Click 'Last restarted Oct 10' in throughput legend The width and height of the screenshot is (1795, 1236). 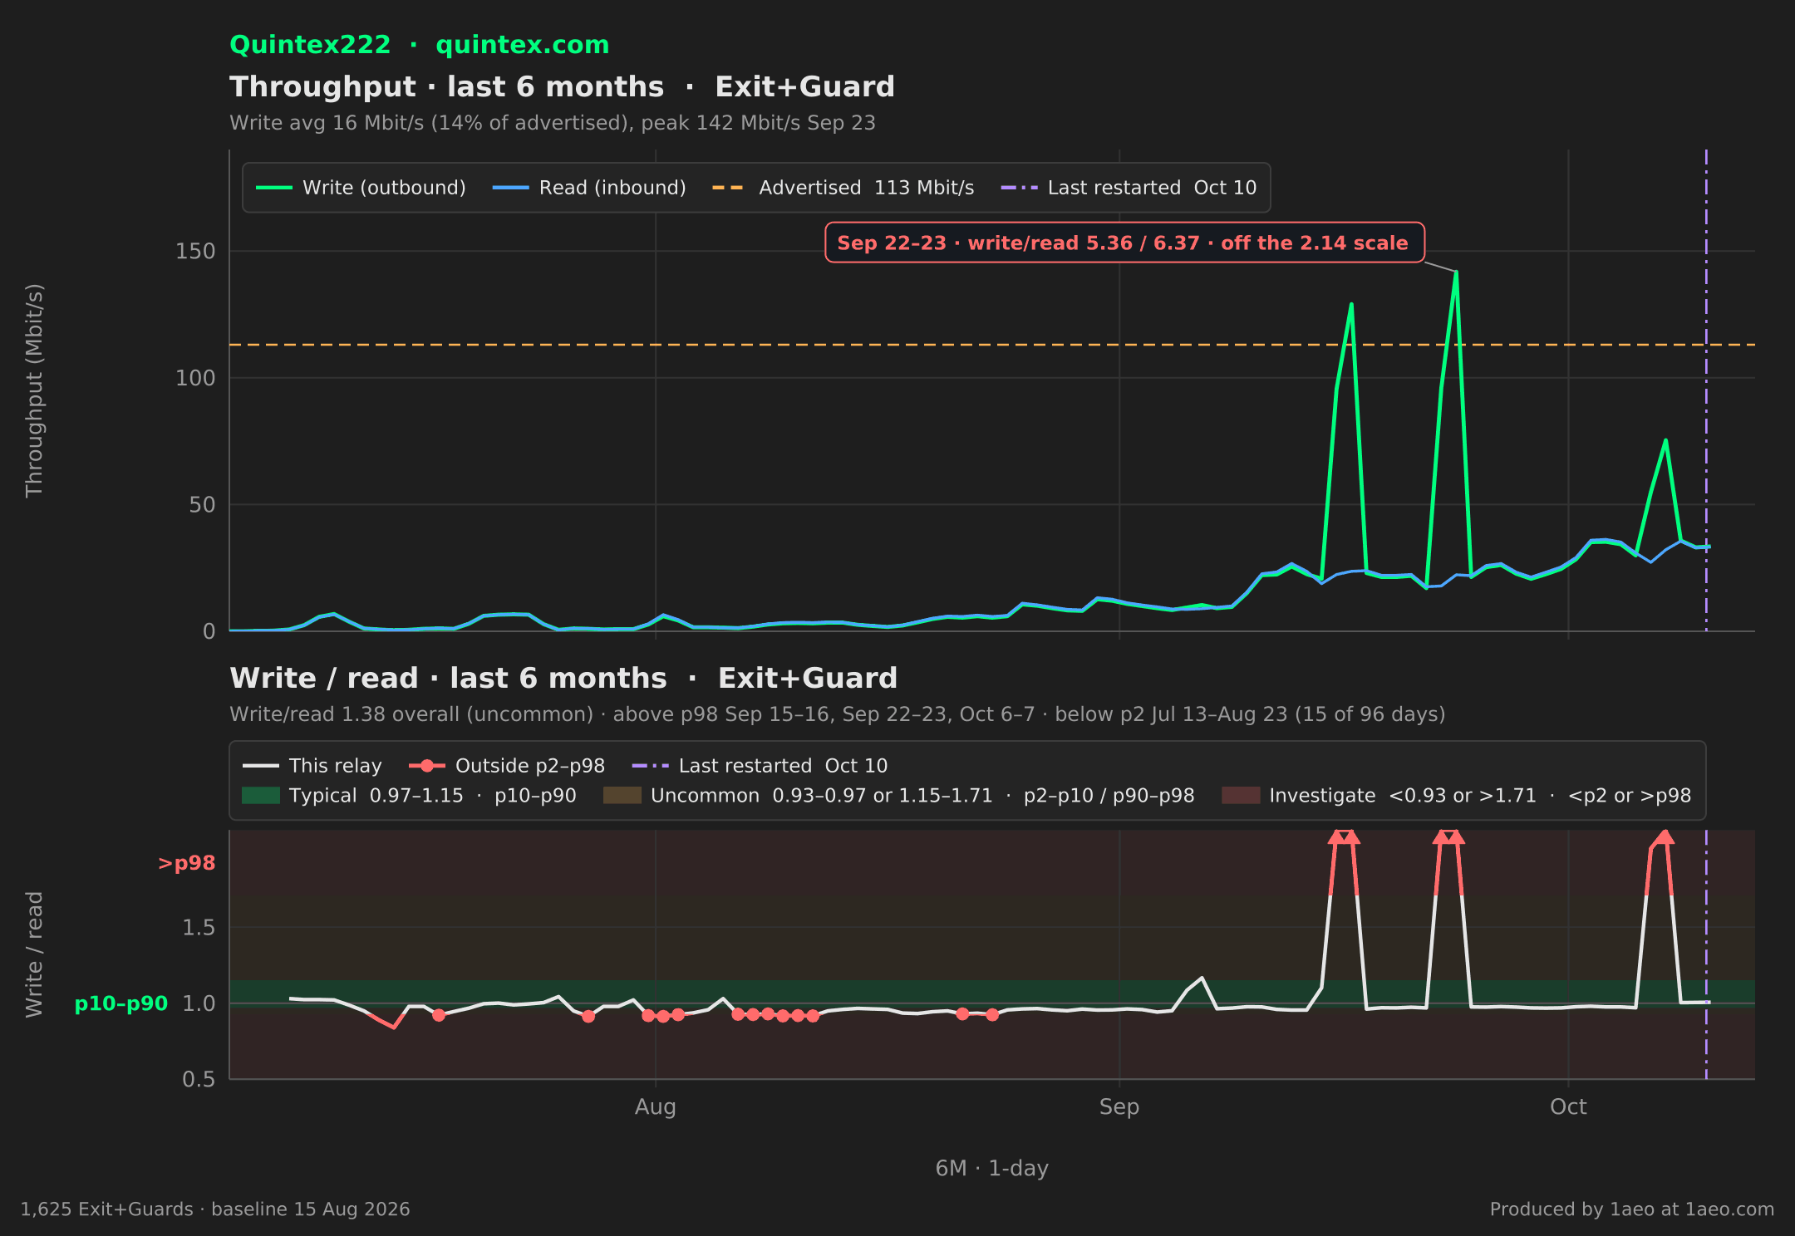point(1129,188)
